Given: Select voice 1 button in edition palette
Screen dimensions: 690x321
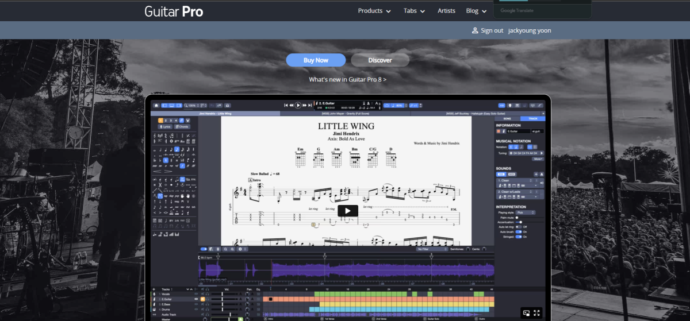Looking at the screenshot, I should (x=160, y=121).
